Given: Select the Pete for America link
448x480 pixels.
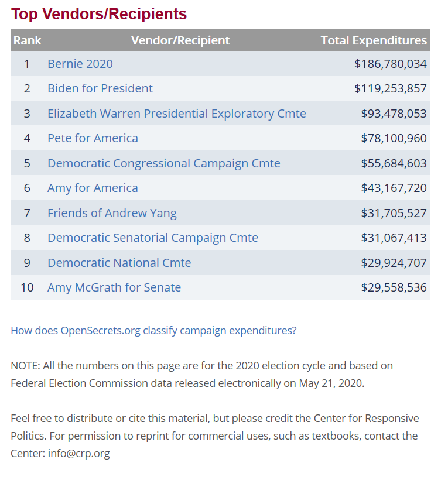Looking at the screenshot, I should (93, 138).
